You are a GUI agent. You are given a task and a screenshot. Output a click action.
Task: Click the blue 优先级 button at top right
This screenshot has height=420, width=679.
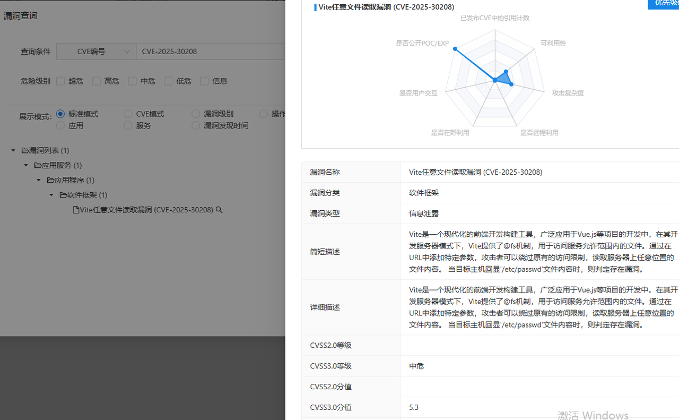[664, 3]
